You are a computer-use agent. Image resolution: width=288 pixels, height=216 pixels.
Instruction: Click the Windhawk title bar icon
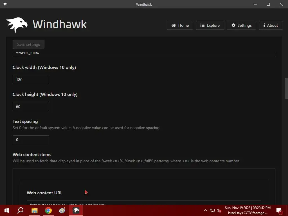coord(5,4)
